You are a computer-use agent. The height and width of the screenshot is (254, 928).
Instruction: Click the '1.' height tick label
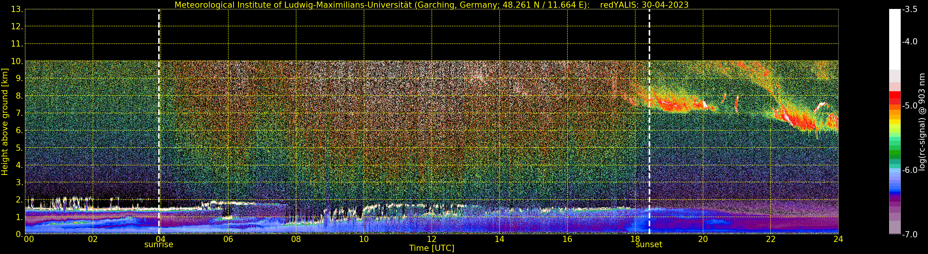tap(19, 217)
